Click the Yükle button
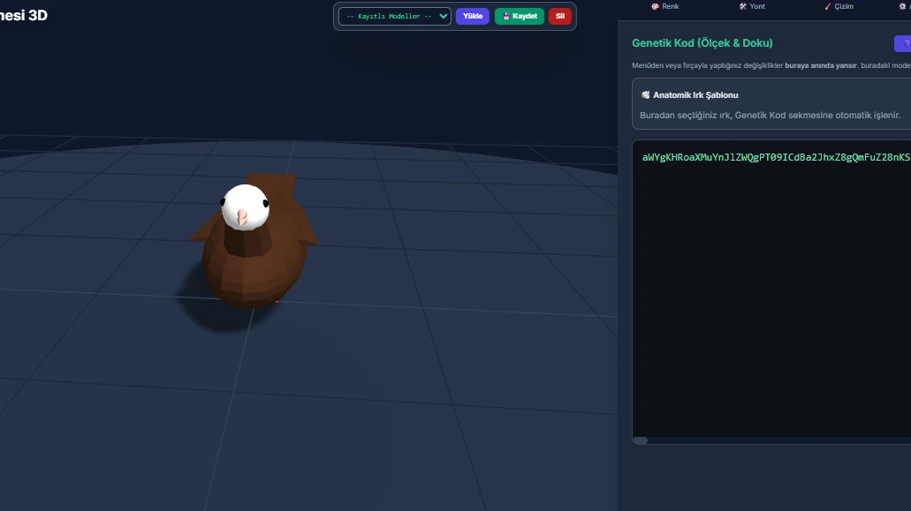Screen dimensions: 911x511 pos(473,16)
